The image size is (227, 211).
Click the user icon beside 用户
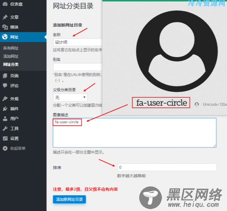coord(5,118)
